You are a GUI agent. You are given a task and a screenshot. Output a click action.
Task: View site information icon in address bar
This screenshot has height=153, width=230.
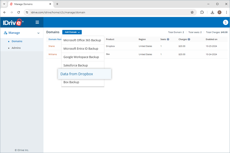coord(27,12)
